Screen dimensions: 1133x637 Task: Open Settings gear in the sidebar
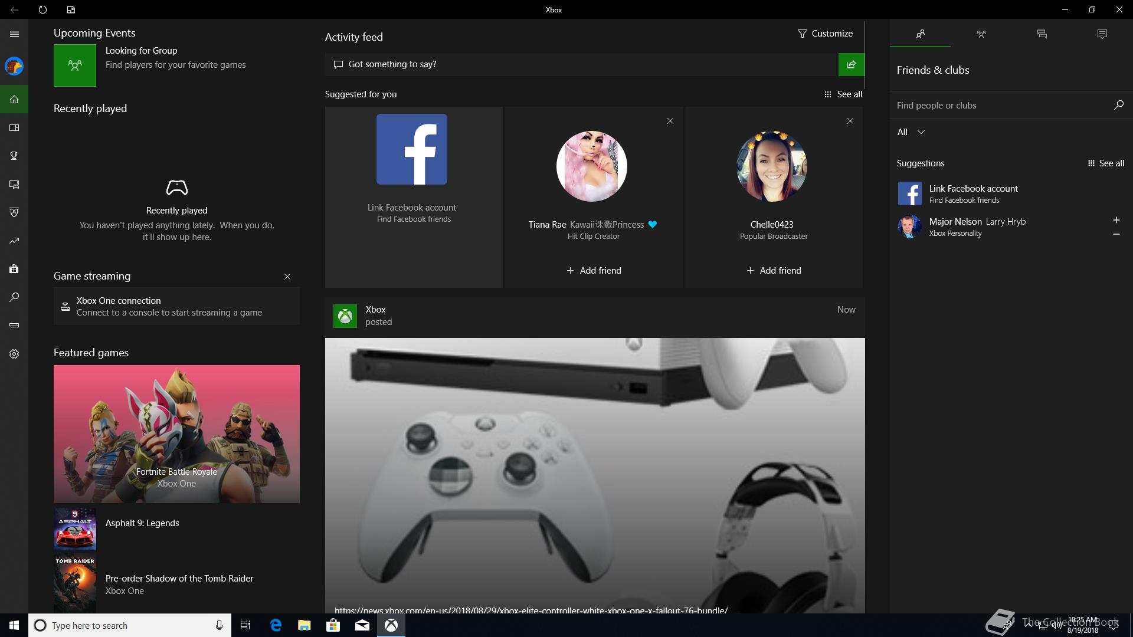[x=14, y=354]
